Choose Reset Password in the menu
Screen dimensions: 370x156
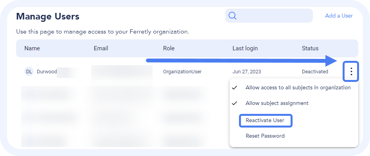coord(265,136)
